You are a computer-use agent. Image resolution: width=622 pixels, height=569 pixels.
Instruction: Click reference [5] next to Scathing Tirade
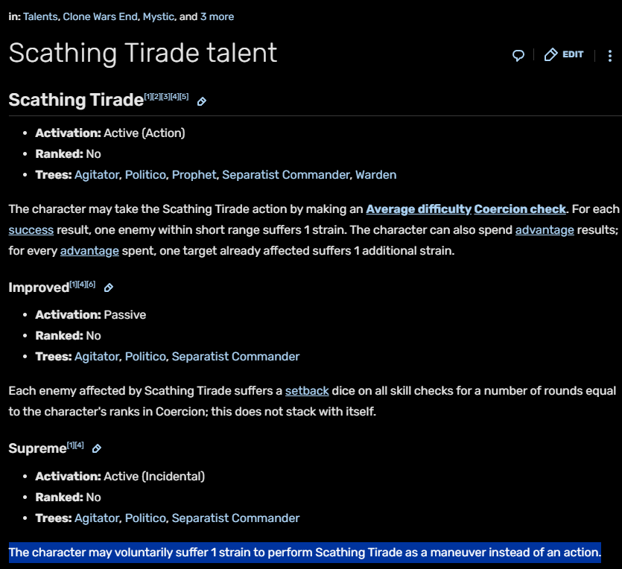pos(184,97)
